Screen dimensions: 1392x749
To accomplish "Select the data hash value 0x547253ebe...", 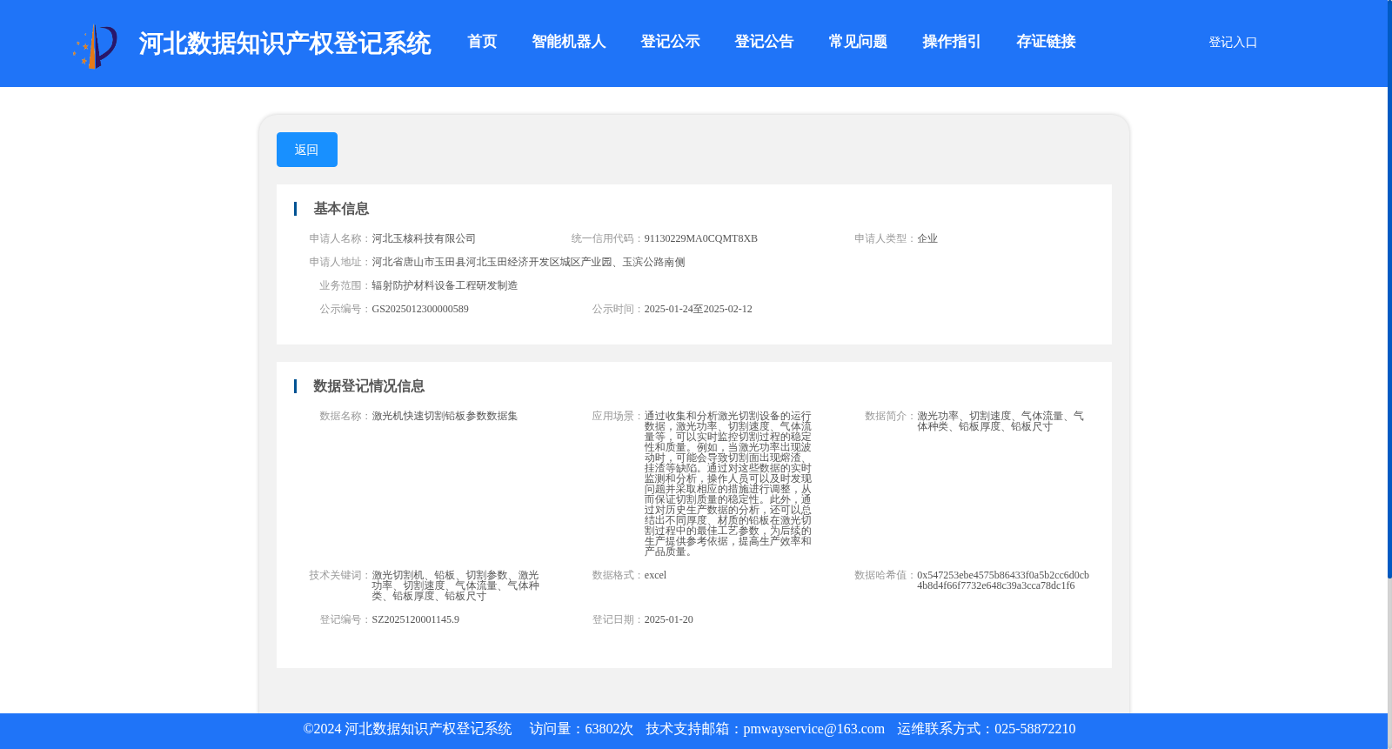I will (1003, 580).
